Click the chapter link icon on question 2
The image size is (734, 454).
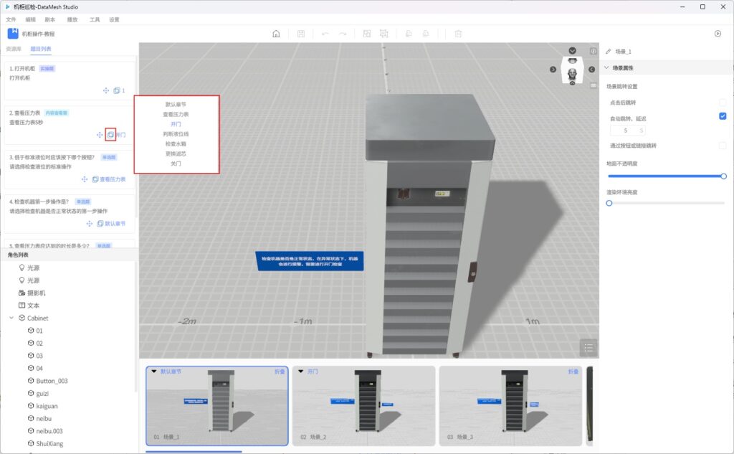pyautogui.click(x=110, y=134)
